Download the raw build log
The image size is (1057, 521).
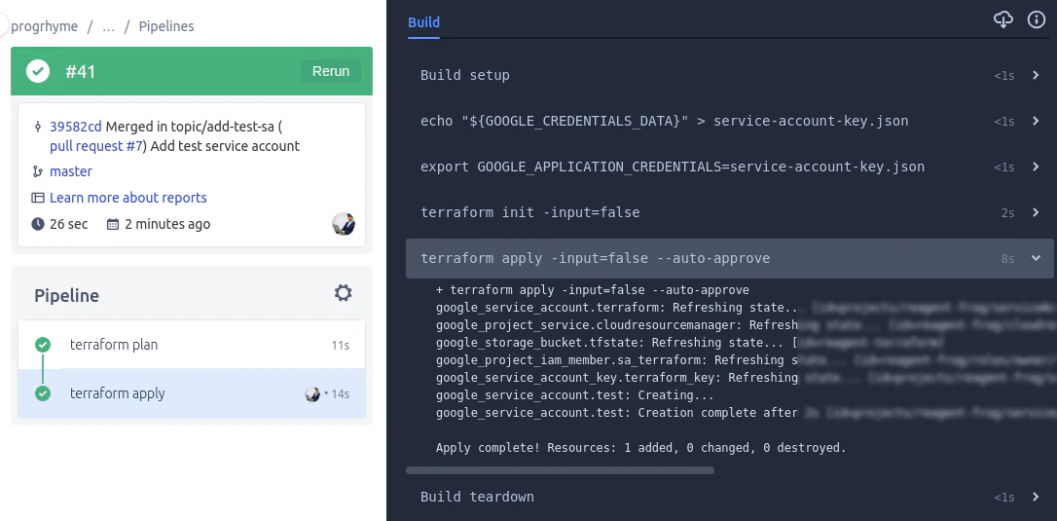coord(1003,19)
